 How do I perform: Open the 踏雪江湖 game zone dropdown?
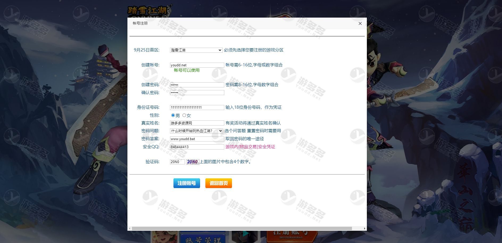196,50
